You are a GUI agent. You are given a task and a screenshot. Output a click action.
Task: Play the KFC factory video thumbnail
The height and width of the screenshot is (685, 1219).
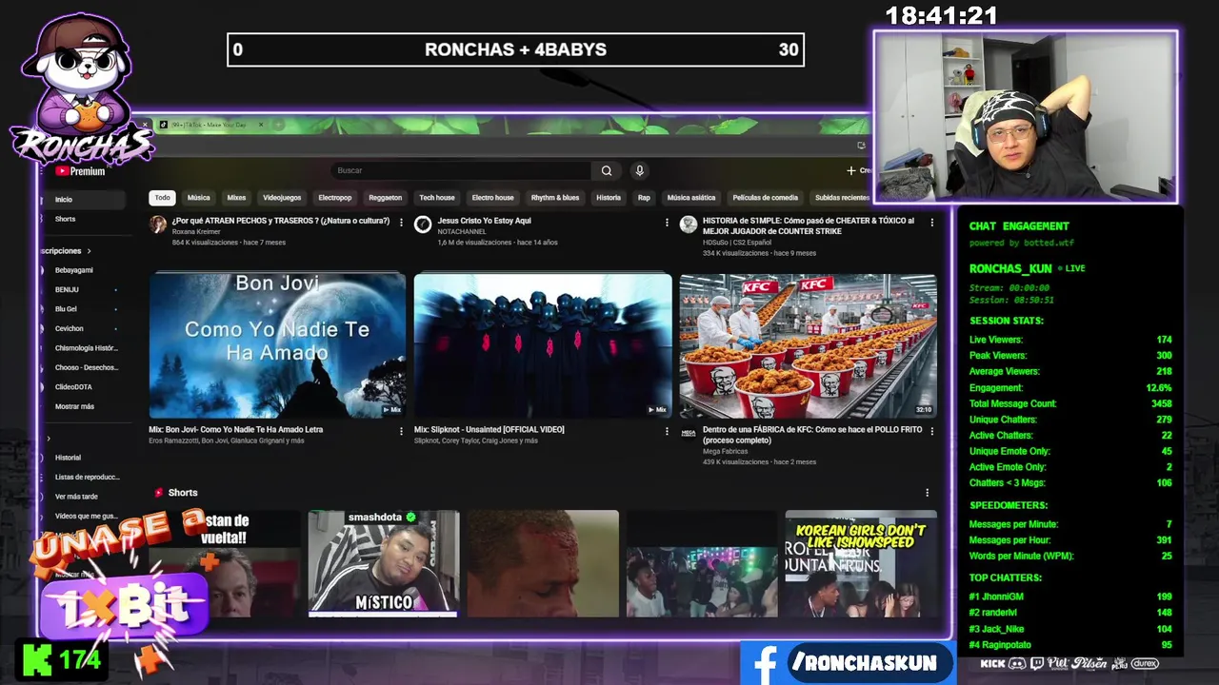(808, 345)
